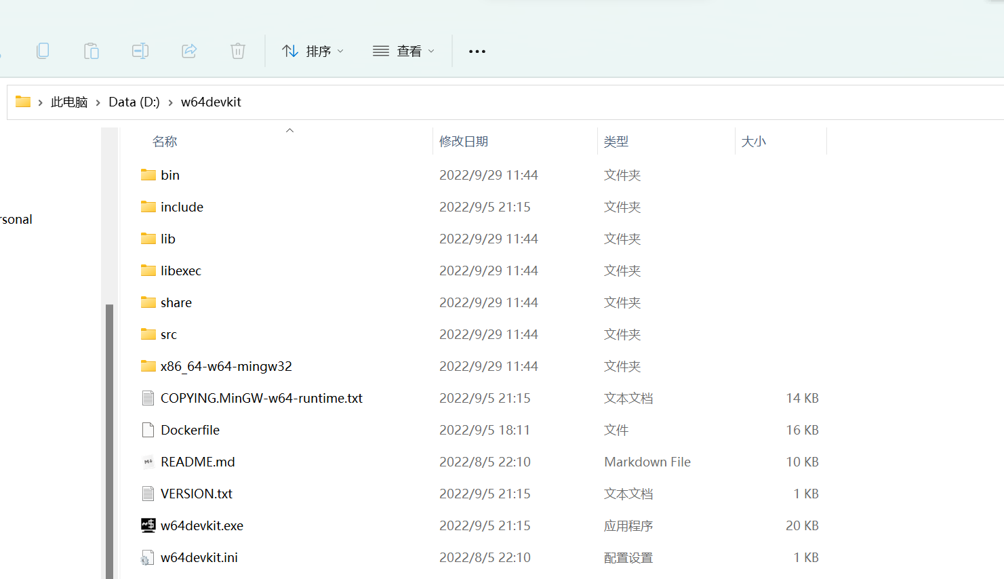Open the 查看 view dropdown
This screenshot has height=579, width=1004.
pos(404,52)
